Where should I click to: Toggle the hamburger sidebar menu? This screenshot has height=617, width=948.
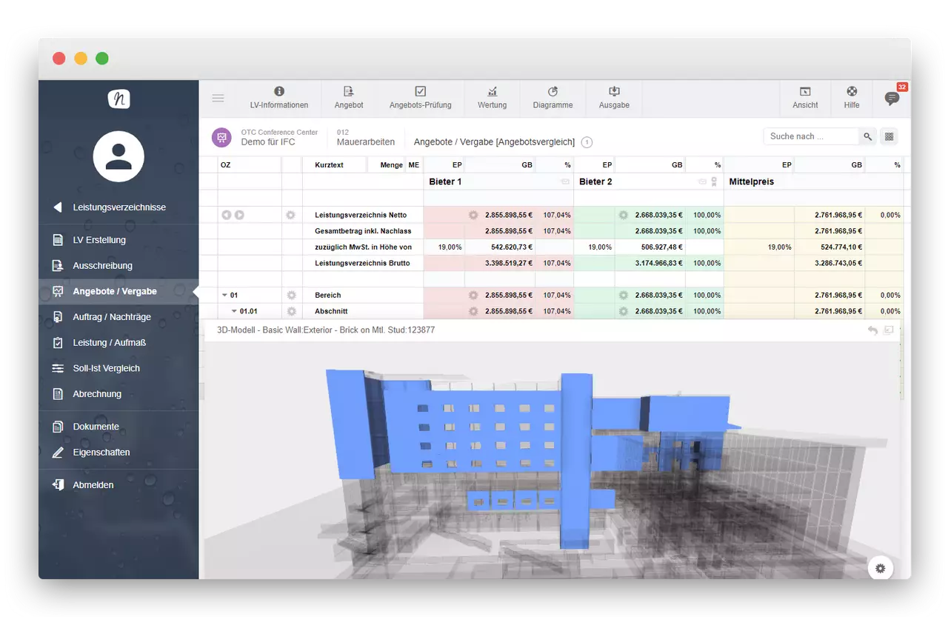coord(218,98)
